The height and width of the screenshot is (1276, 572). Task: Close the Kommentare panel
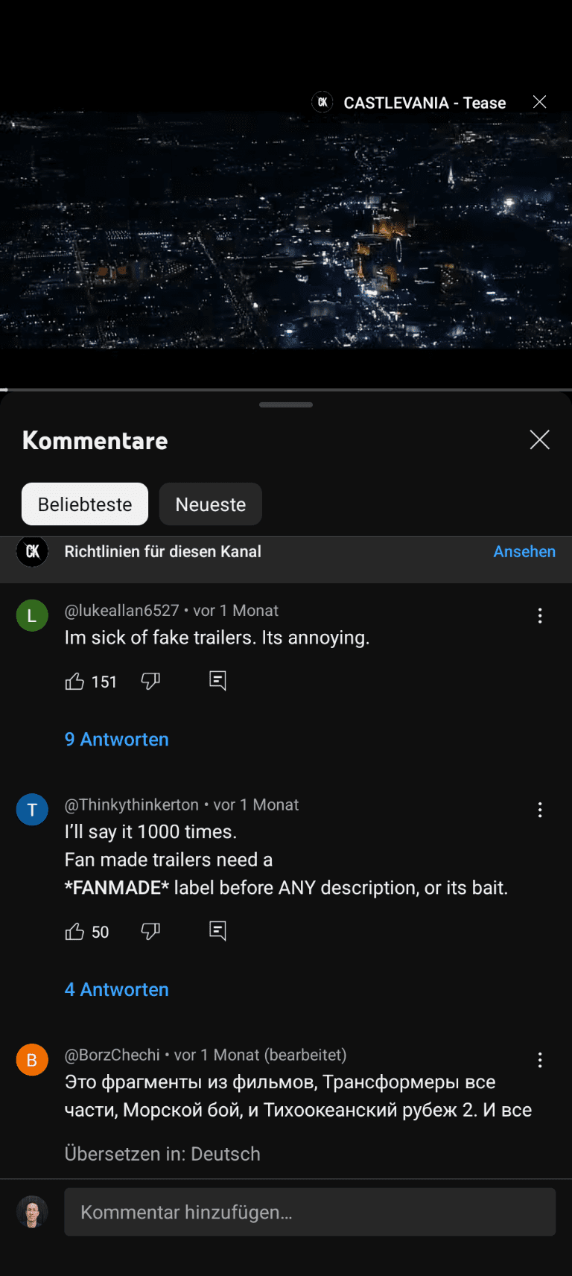(x=539, y=440)
